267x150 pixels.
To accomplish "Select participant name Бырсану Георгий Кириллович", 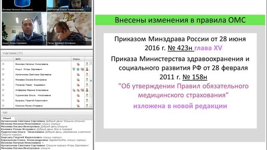I will (31, 100).
